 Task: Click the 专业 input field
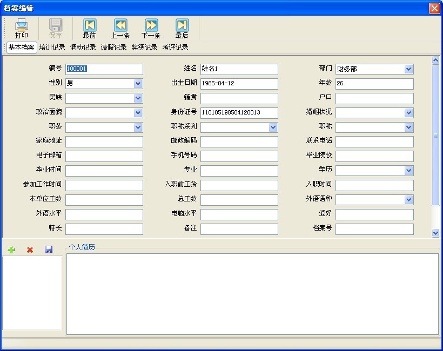(239, 171)
